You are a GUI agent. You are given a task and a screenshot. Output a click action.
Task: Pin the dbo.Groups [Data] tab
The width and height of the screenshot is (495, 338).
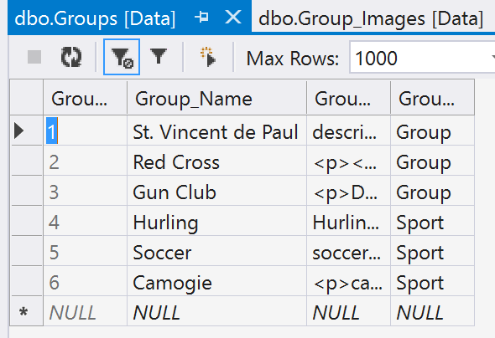[201, 17]
